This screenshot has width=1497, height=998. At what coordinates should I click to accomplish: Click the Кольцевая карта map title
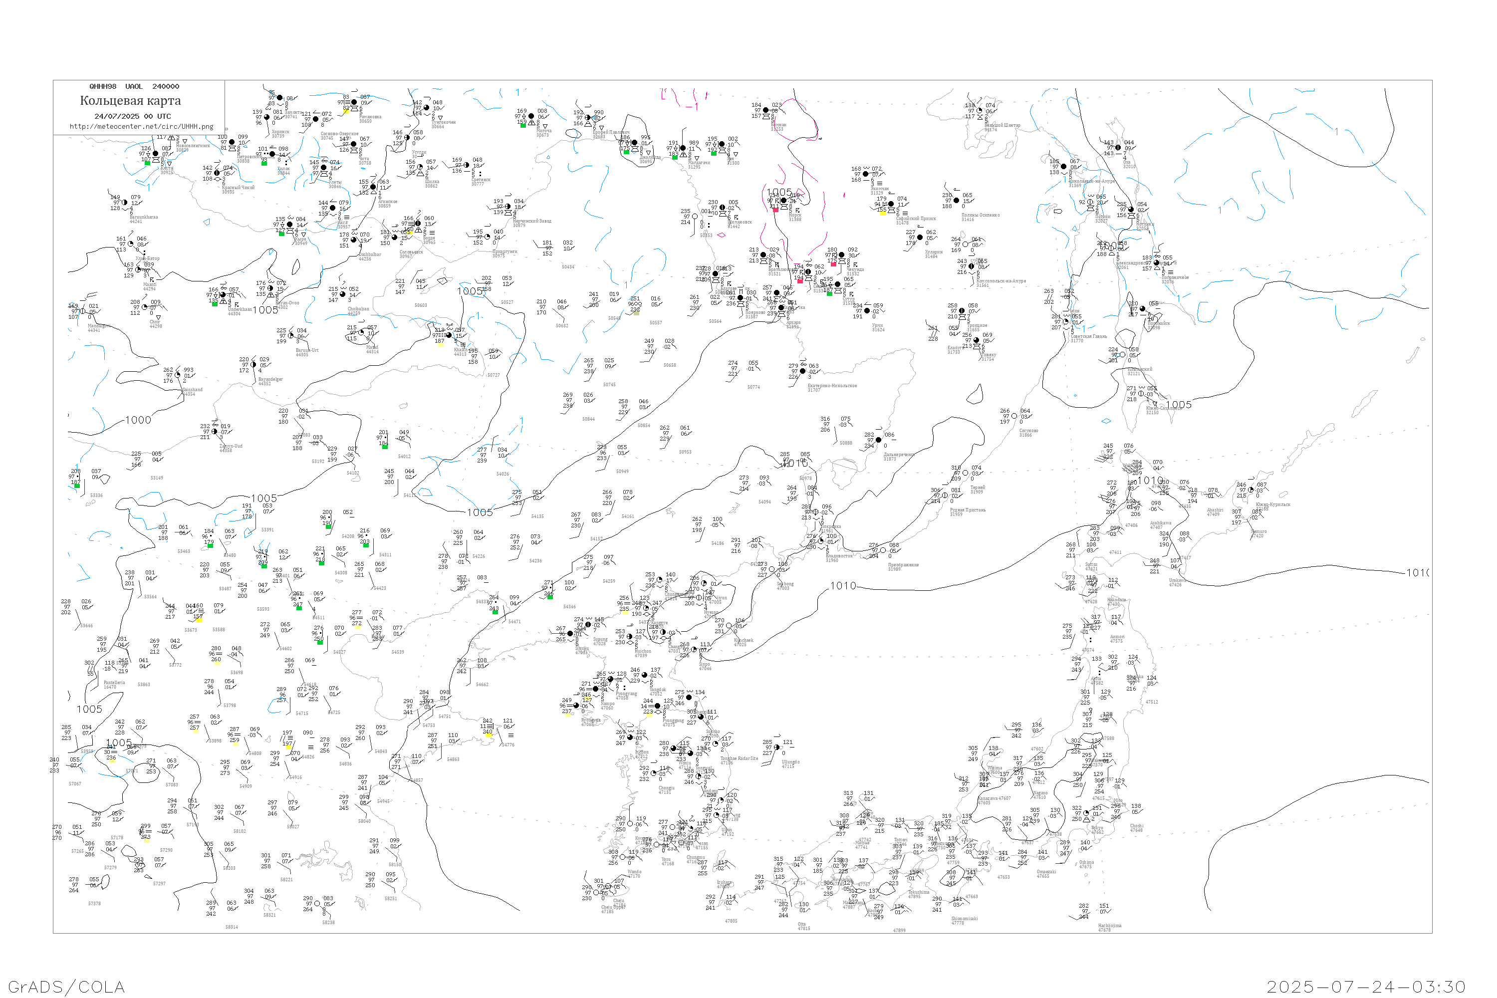[x=130, y=101]
